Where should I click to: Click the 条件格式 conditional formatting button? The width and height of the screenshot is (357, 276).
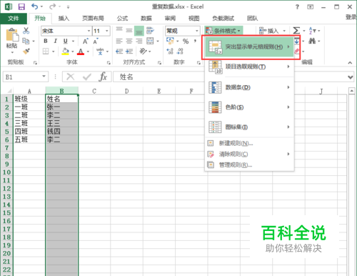[x=223, y=31]
